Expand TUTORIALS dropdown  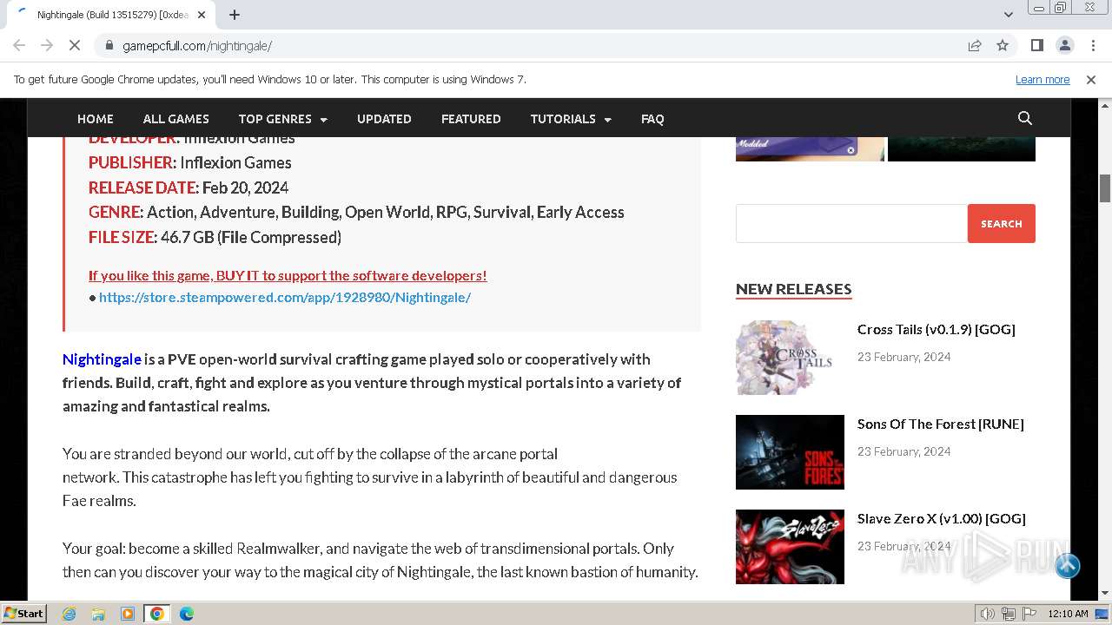coord(571,119)
